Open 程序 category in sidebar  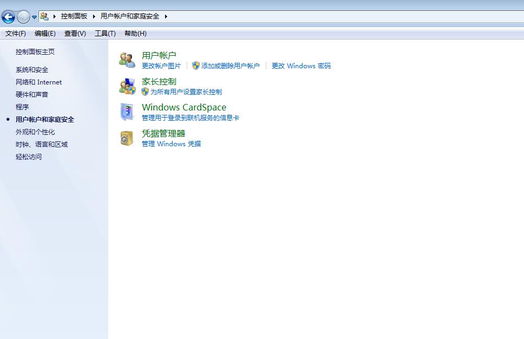pos(22,107)
